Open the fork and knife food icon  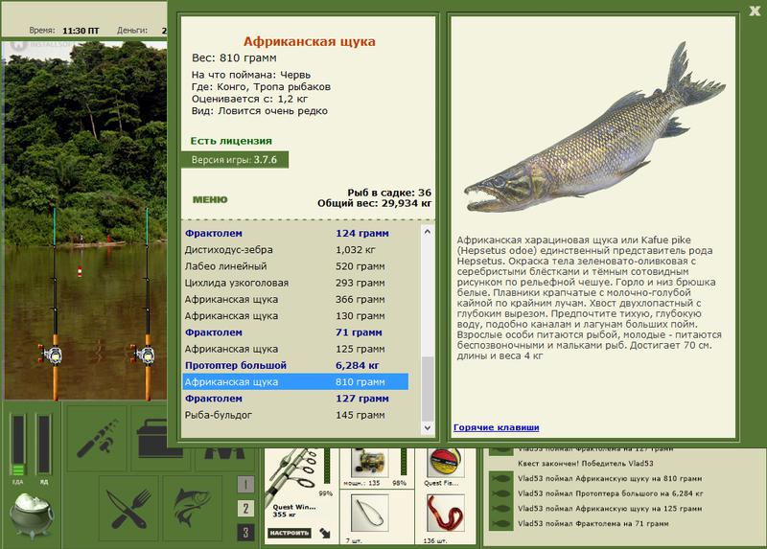coord(128,509)
